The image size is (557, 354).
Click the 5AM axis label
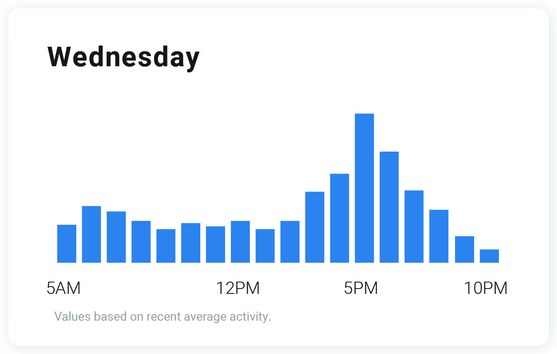coord(64,288)
